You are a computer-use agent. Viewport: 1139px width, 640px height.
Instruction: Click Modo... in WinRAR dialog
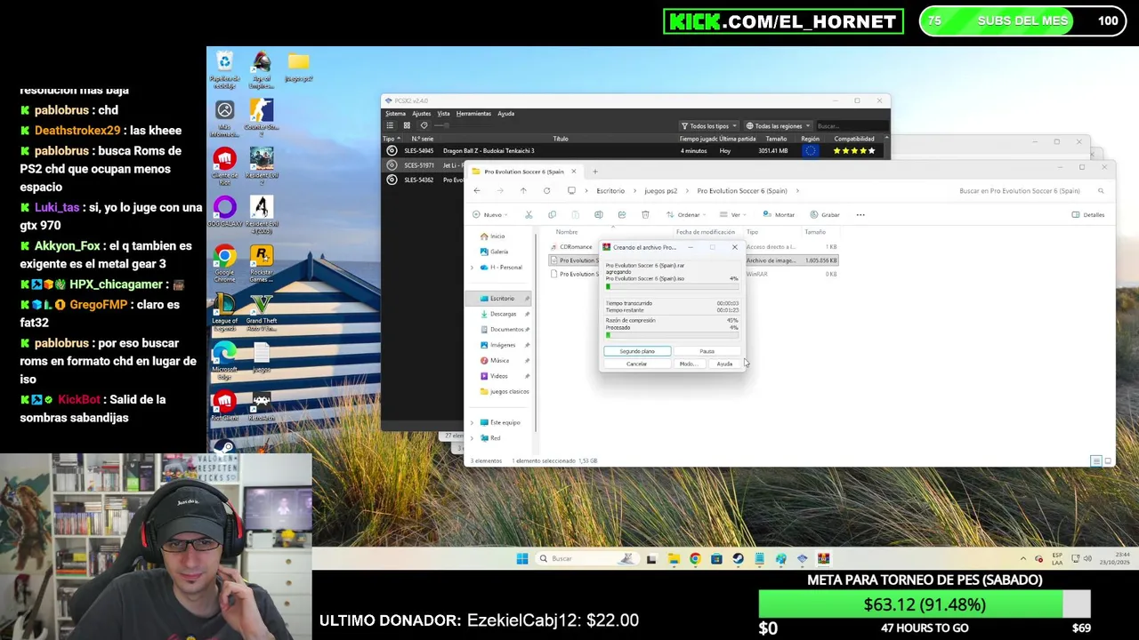688,364
